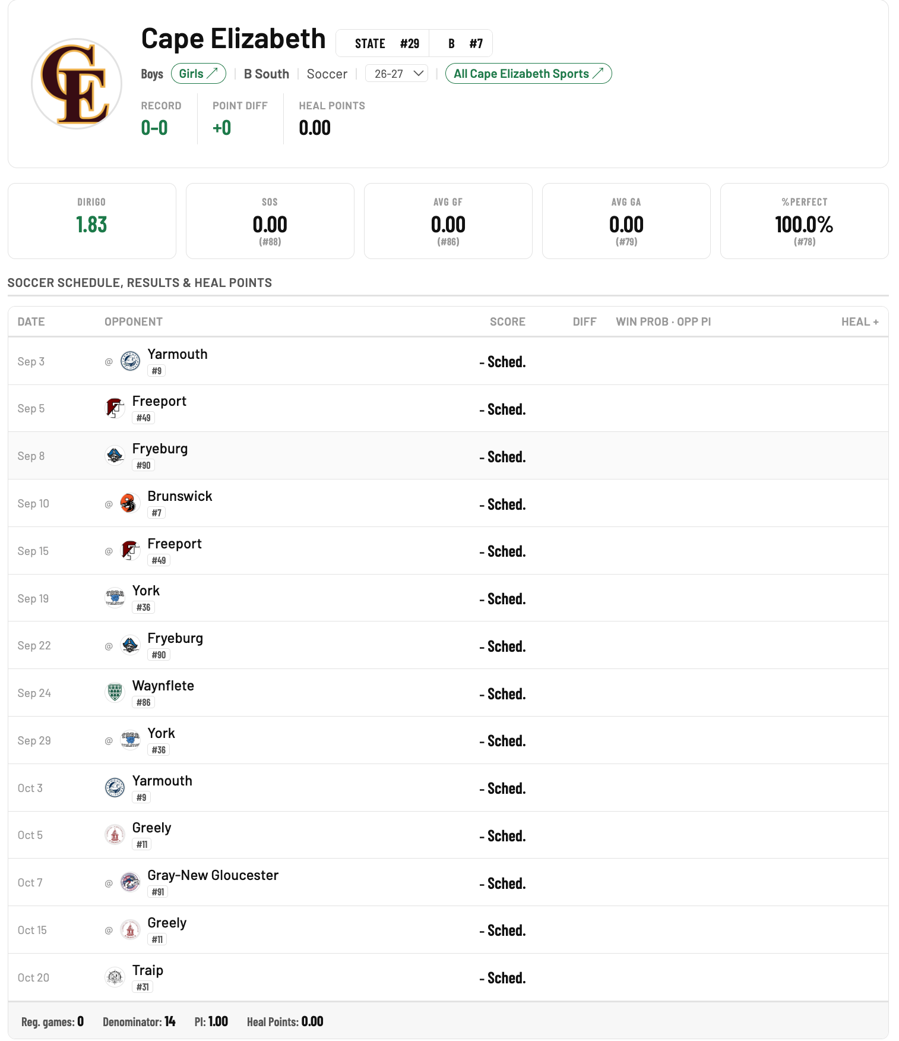Image resolution: width=899 pixels, height=1041 pixels.
Task: Click the Gray-New Gloucester team logo
Action: click(130, 882)
